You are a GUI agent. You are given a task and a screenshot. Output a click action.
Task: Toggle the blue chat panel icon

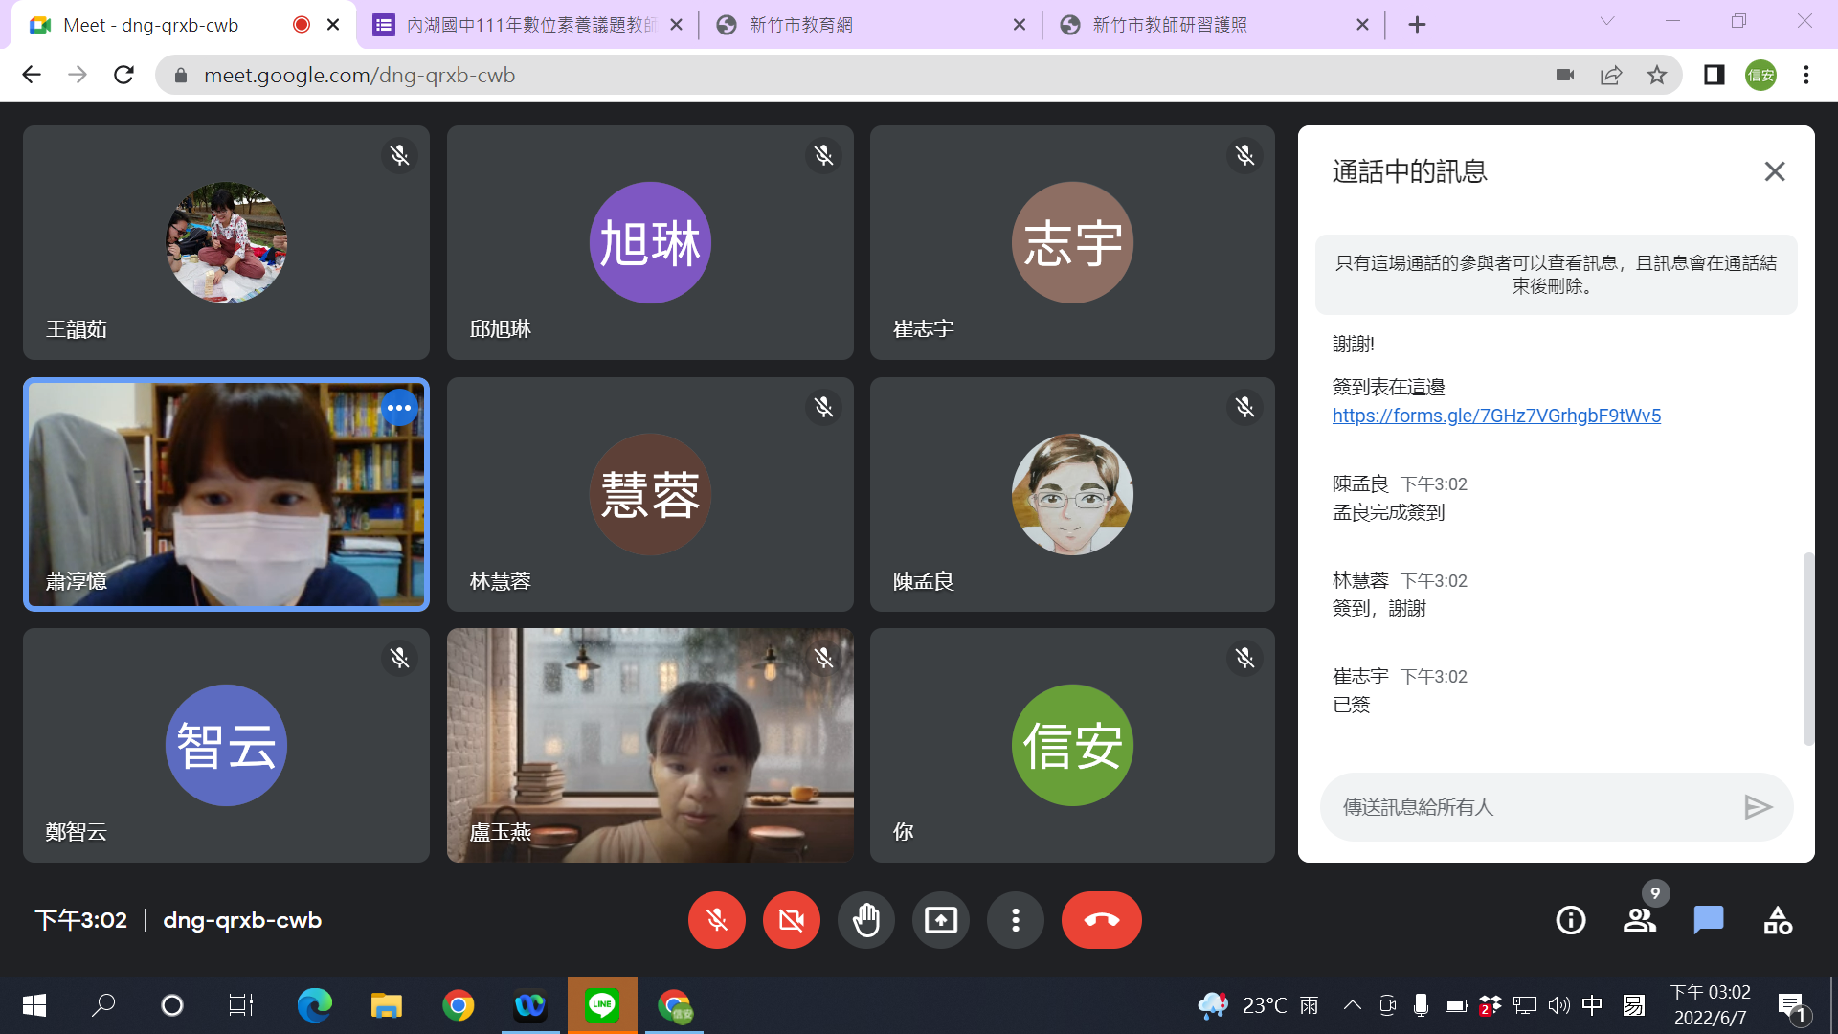1708,920
